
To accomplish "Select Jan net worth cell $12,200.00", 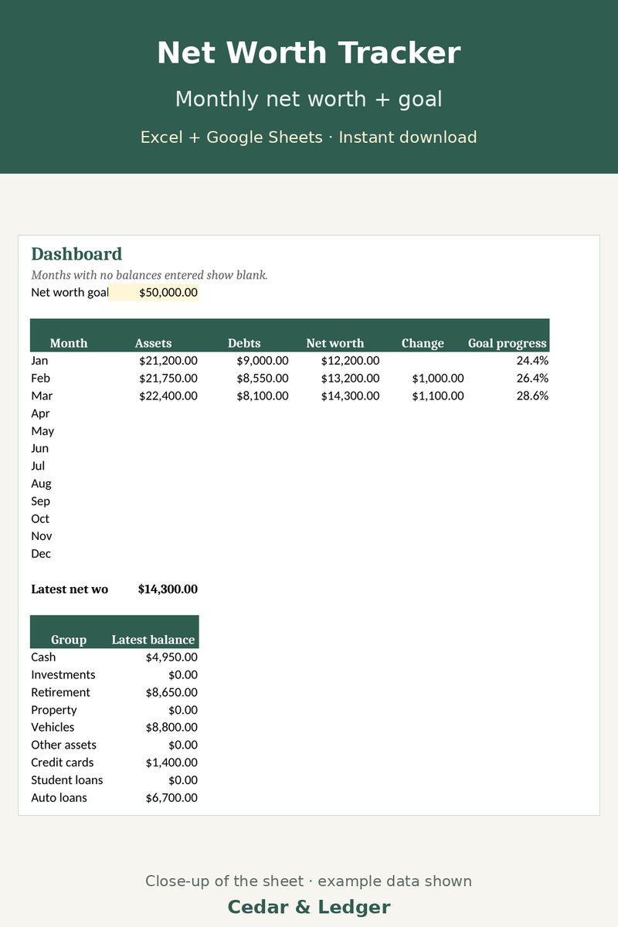I will point(350,360).
